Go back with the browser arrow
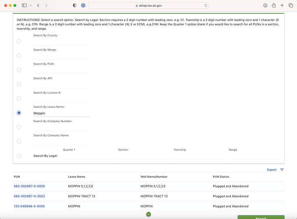Image resolution: width=297 pixels, height=219 pixels. tap(38, 6)
